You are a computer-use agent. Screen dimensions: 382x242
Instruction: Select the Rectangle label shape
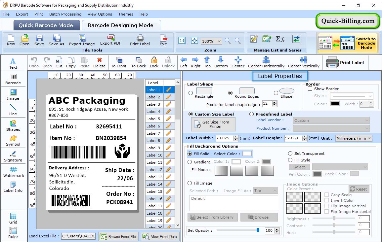[191, 93]
